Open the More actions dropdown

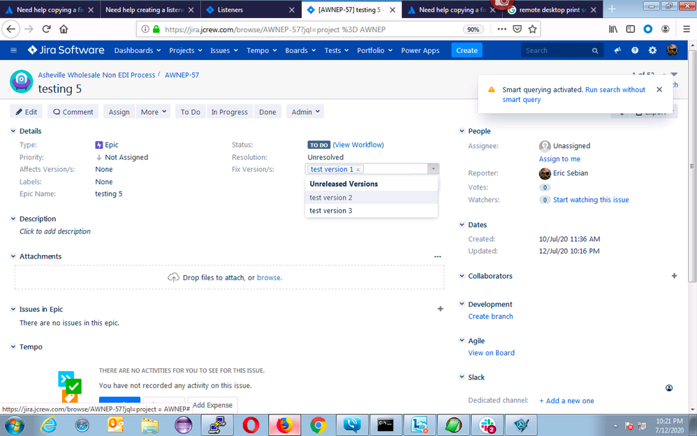154,112
